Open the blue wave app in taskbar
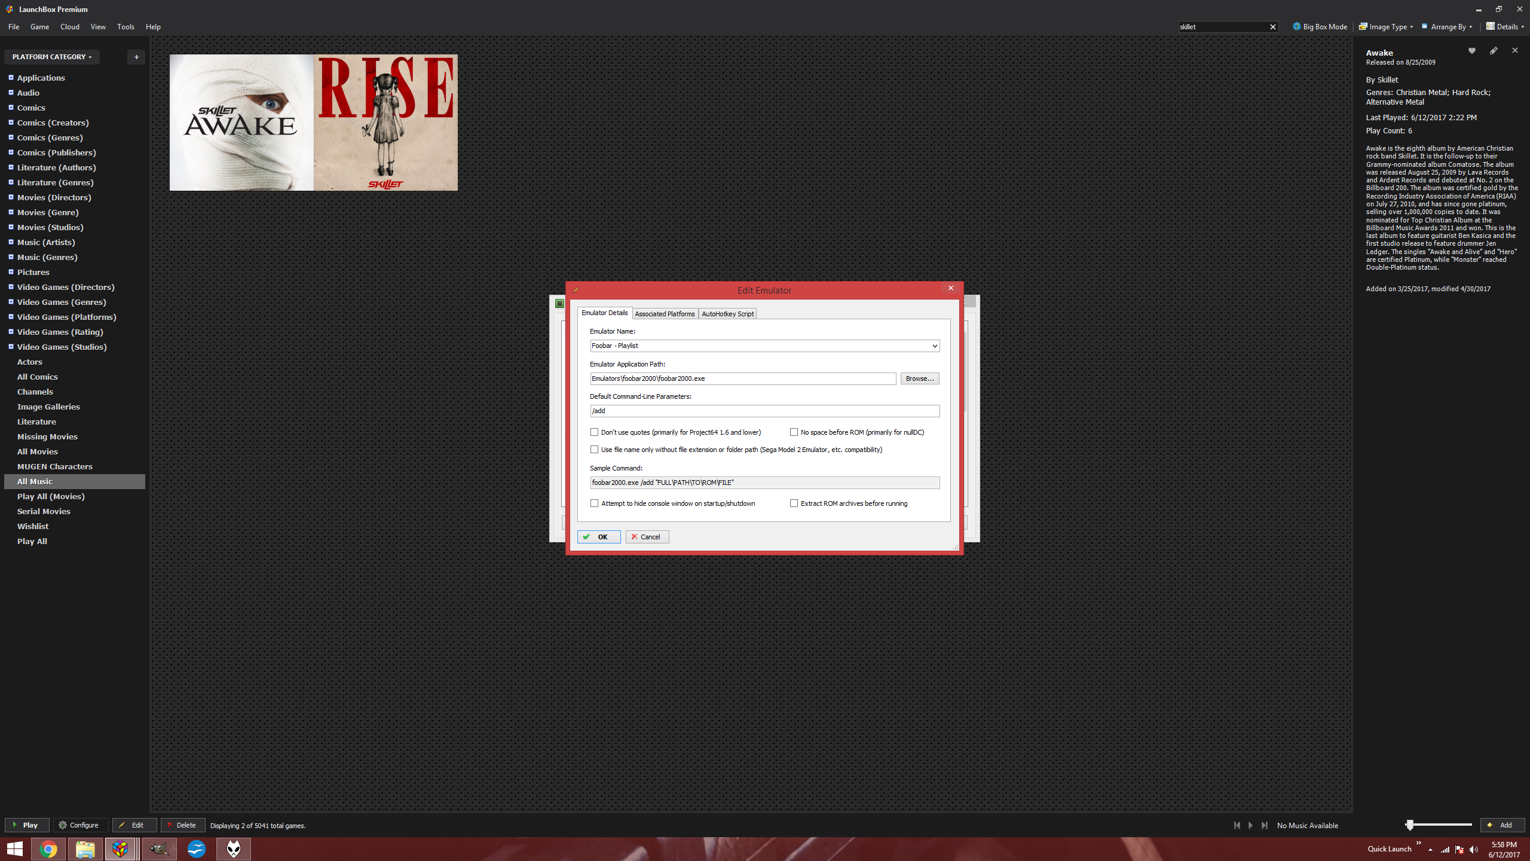Image resolution: width=1530 pixels, height=861 pixels. (196, 849)
